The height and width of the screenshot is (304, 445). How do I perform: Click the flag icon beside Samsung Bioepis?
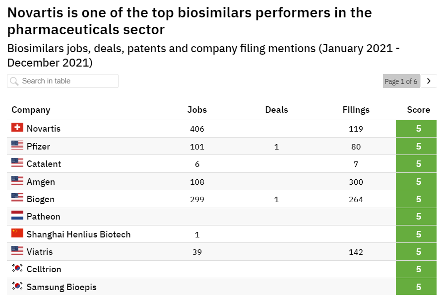(17, 286)
